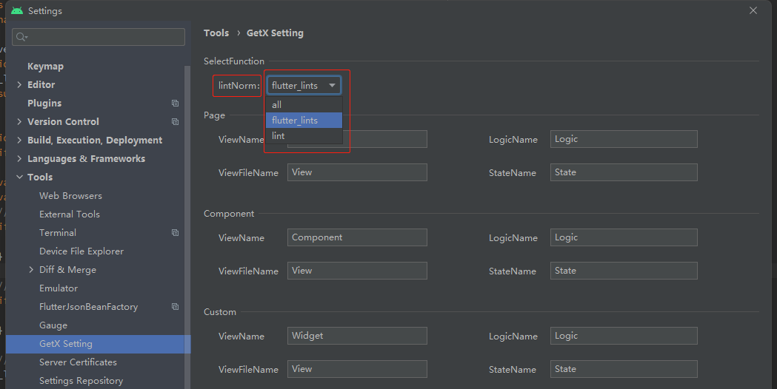777x389 pixels.
Task: Click the search magnifier icon
Action: pos(21,37)
